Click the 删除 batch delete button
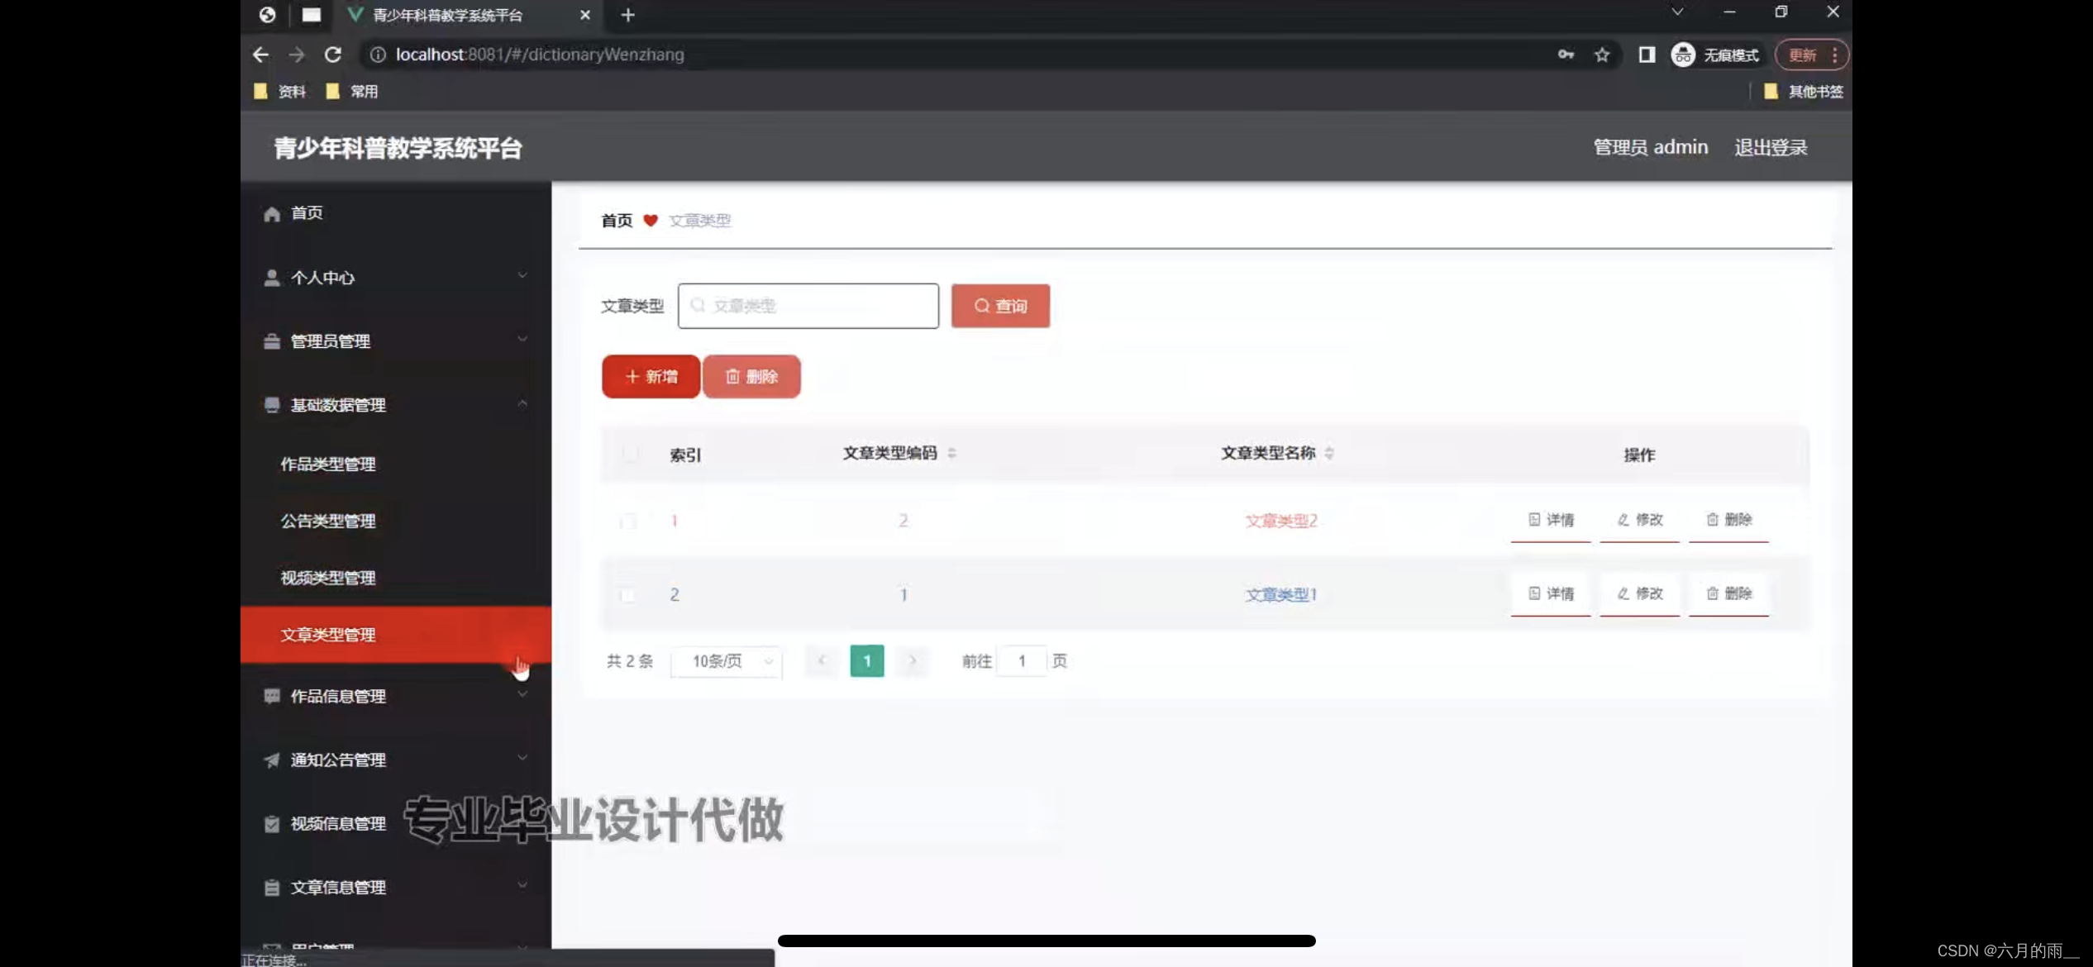Image resolution: width=2093 pixels, height=967 pixels. (751, 377)
